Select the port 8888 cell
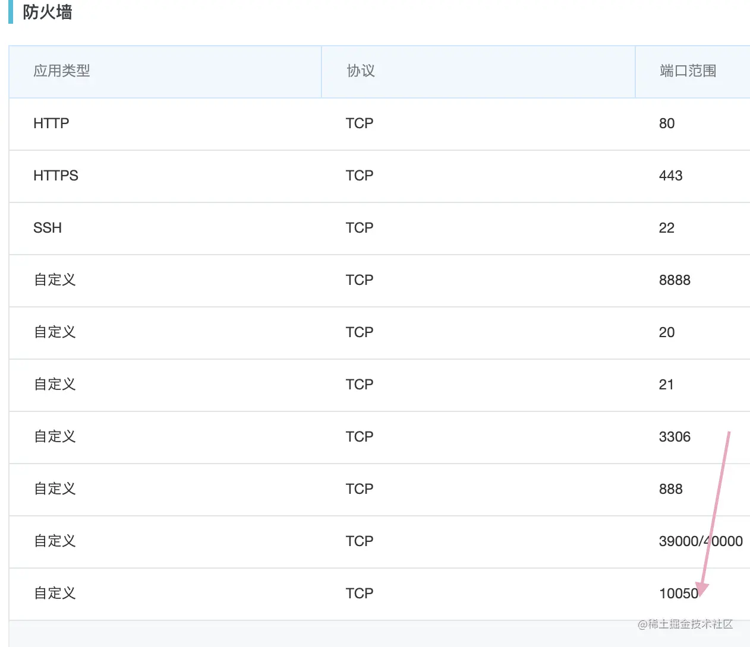Viewport: 750px width, 647px height. [x=675, y=280]
